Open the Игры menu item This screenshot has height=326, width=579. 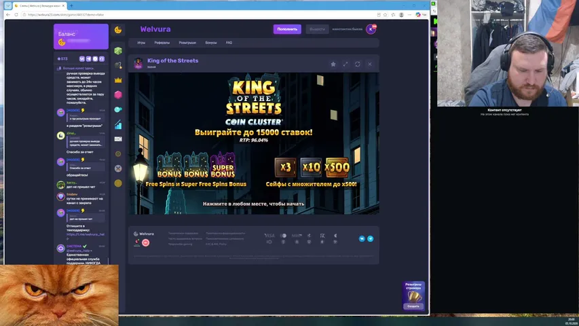(141, 43)
